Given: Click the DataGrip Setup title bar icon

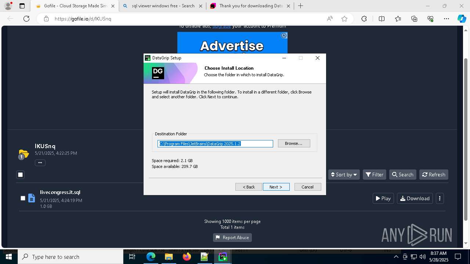Looking at the screenshot, I should coord(148,58).
